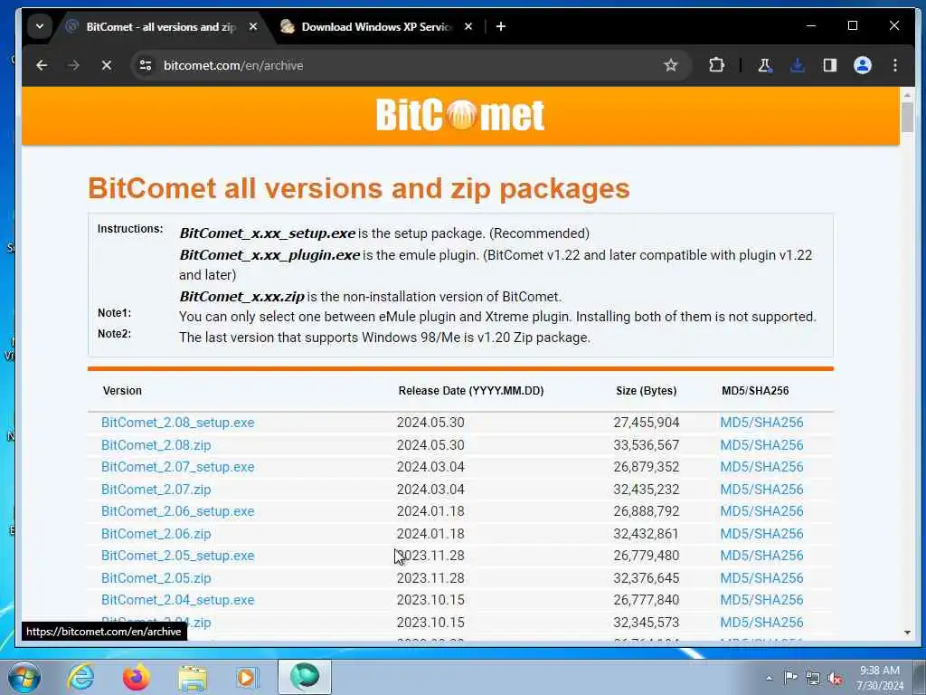
Task: Switch to Download Windows XP Service tab
Action: click(376, 26)
